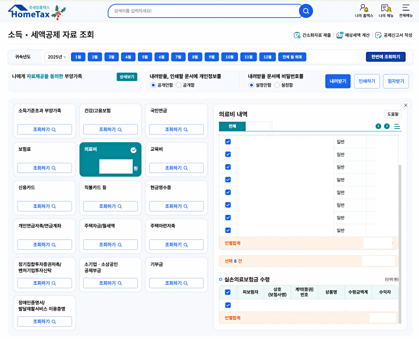Click 간소화자료 제출 icon link

(x=312, y=35)
